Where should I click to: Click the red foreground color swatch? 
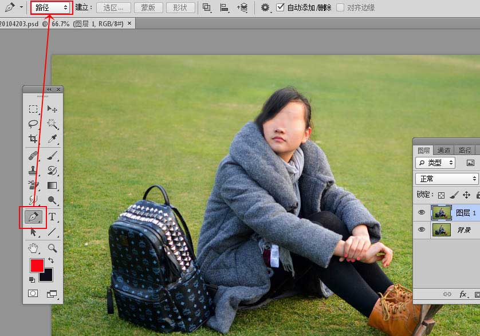37,266
